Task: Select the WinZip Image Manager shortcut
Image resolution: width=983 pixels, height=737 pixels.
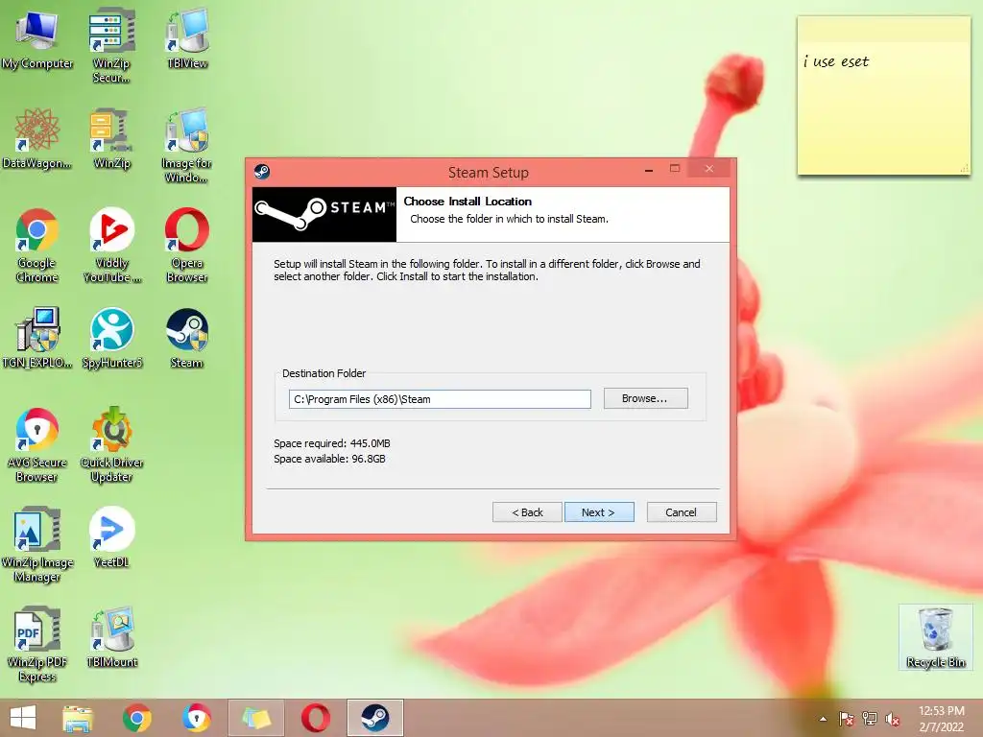Action: pos(37,545)
